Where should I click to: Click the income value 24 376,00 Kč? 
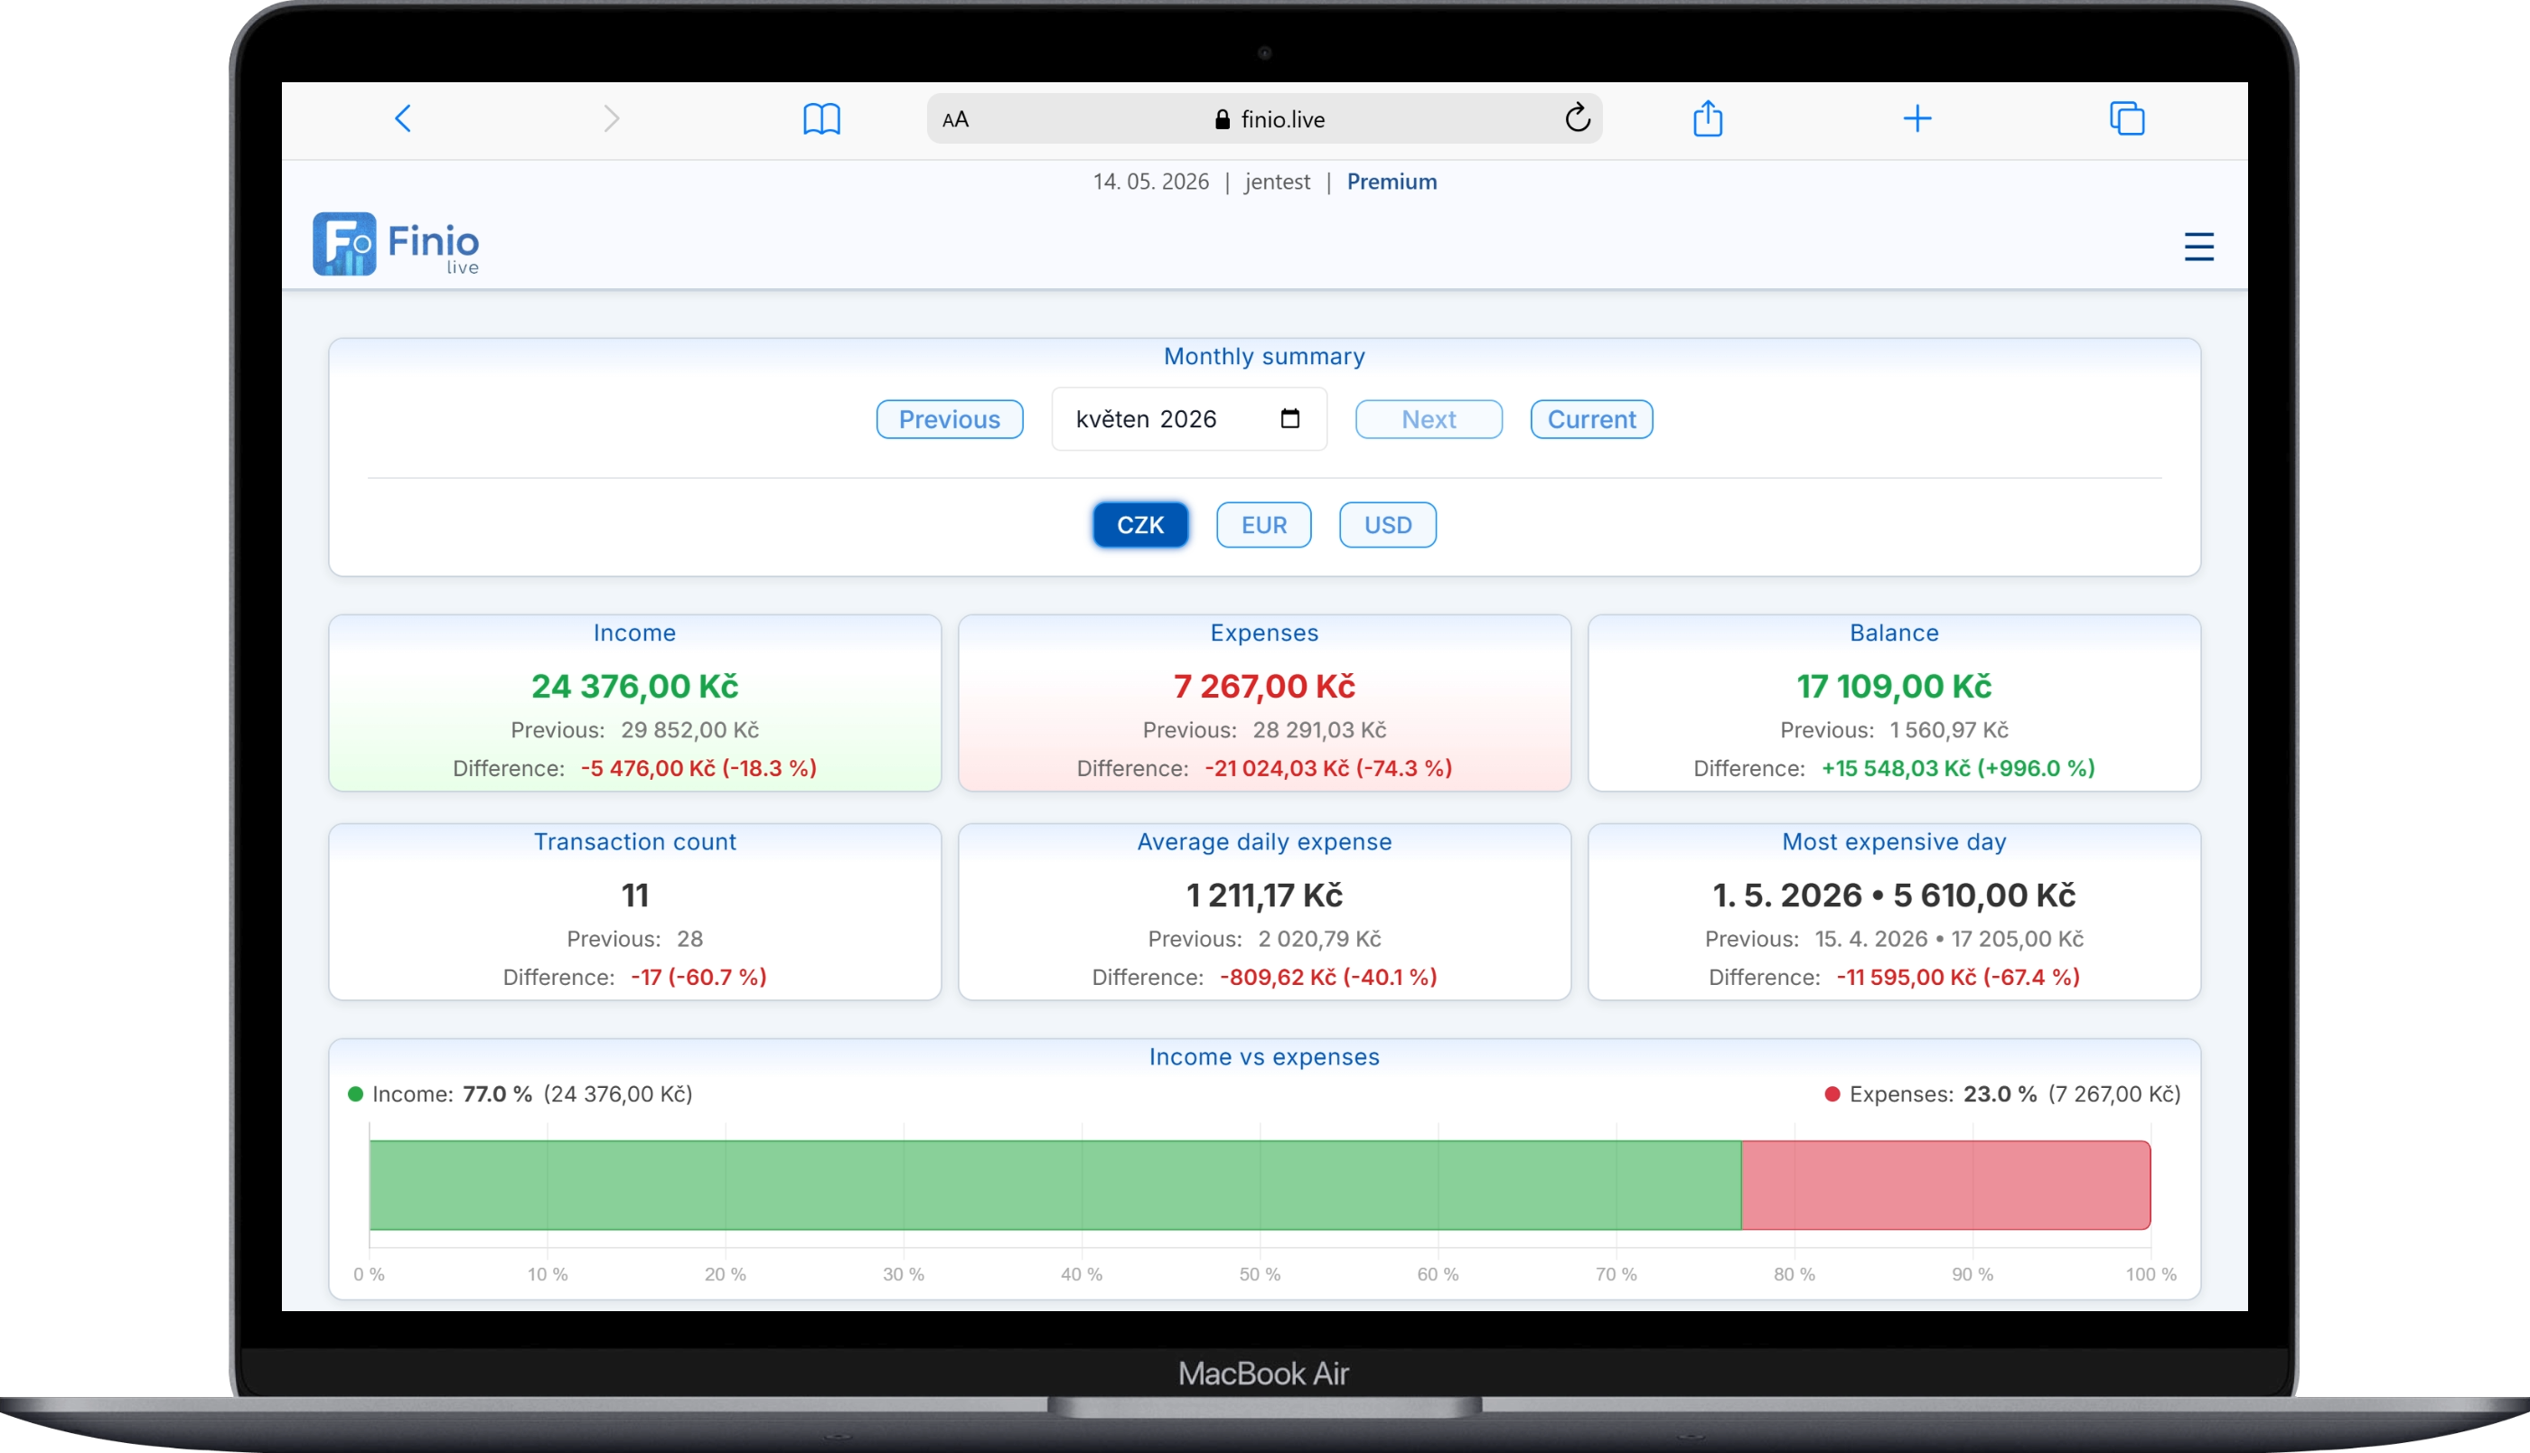click(634, 687)
